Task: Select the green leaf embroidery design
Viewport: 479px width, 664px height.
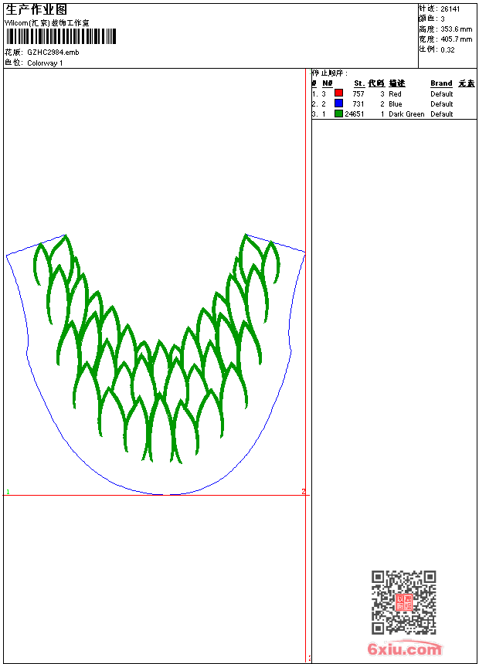Action: pos(156,349)
